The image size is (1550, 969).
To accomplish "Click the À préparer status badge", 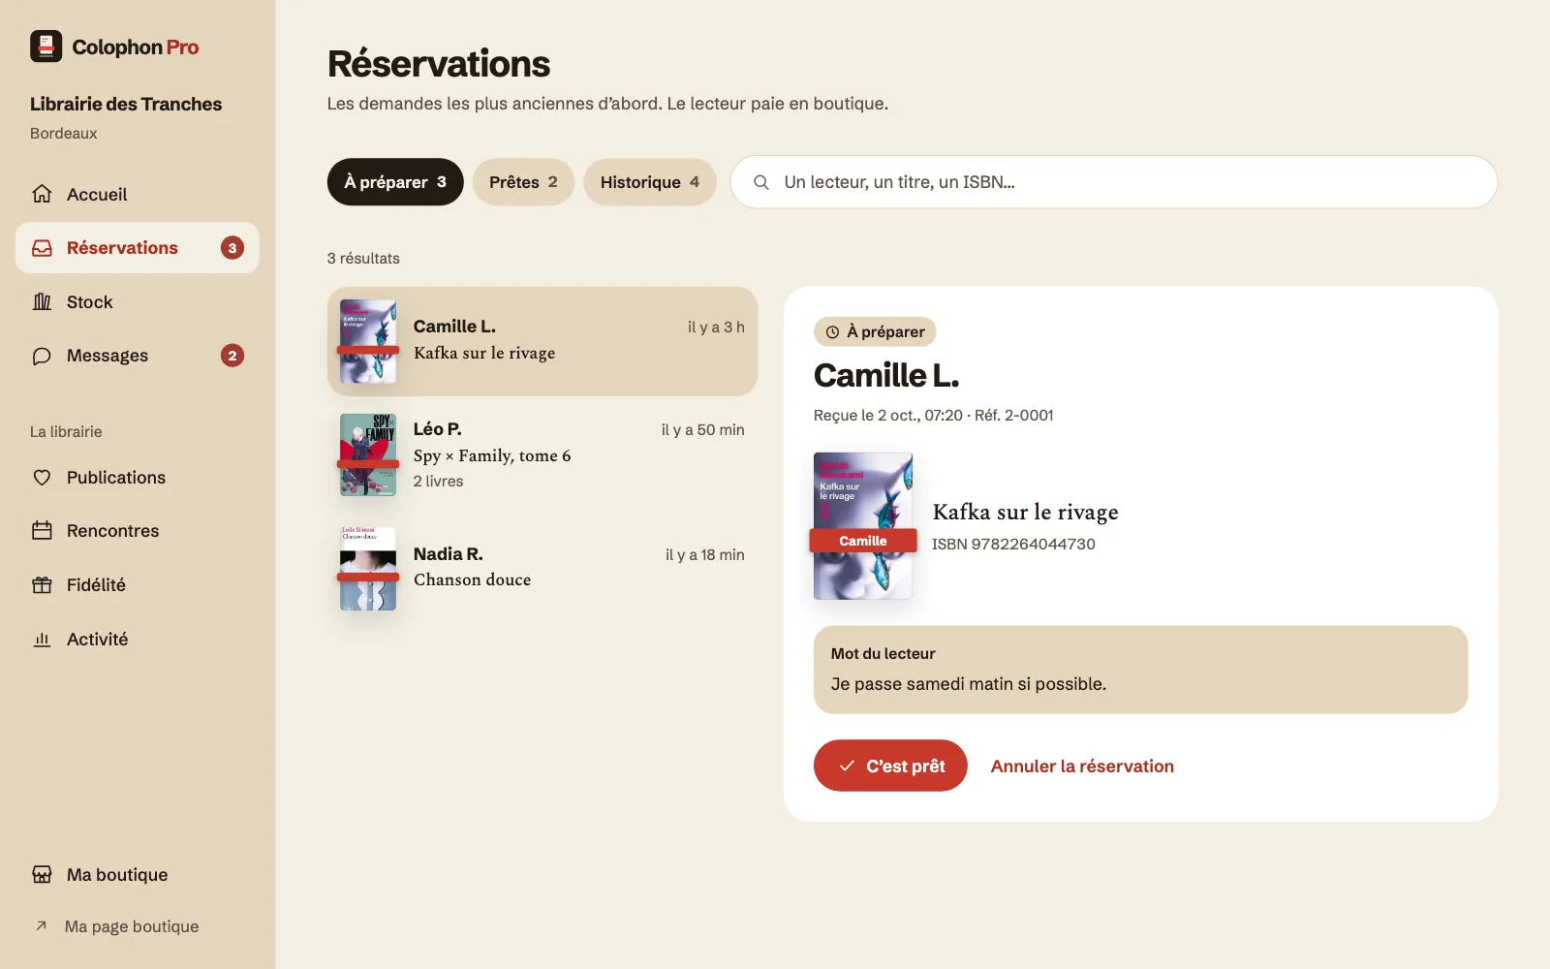I will pos(875,331).
